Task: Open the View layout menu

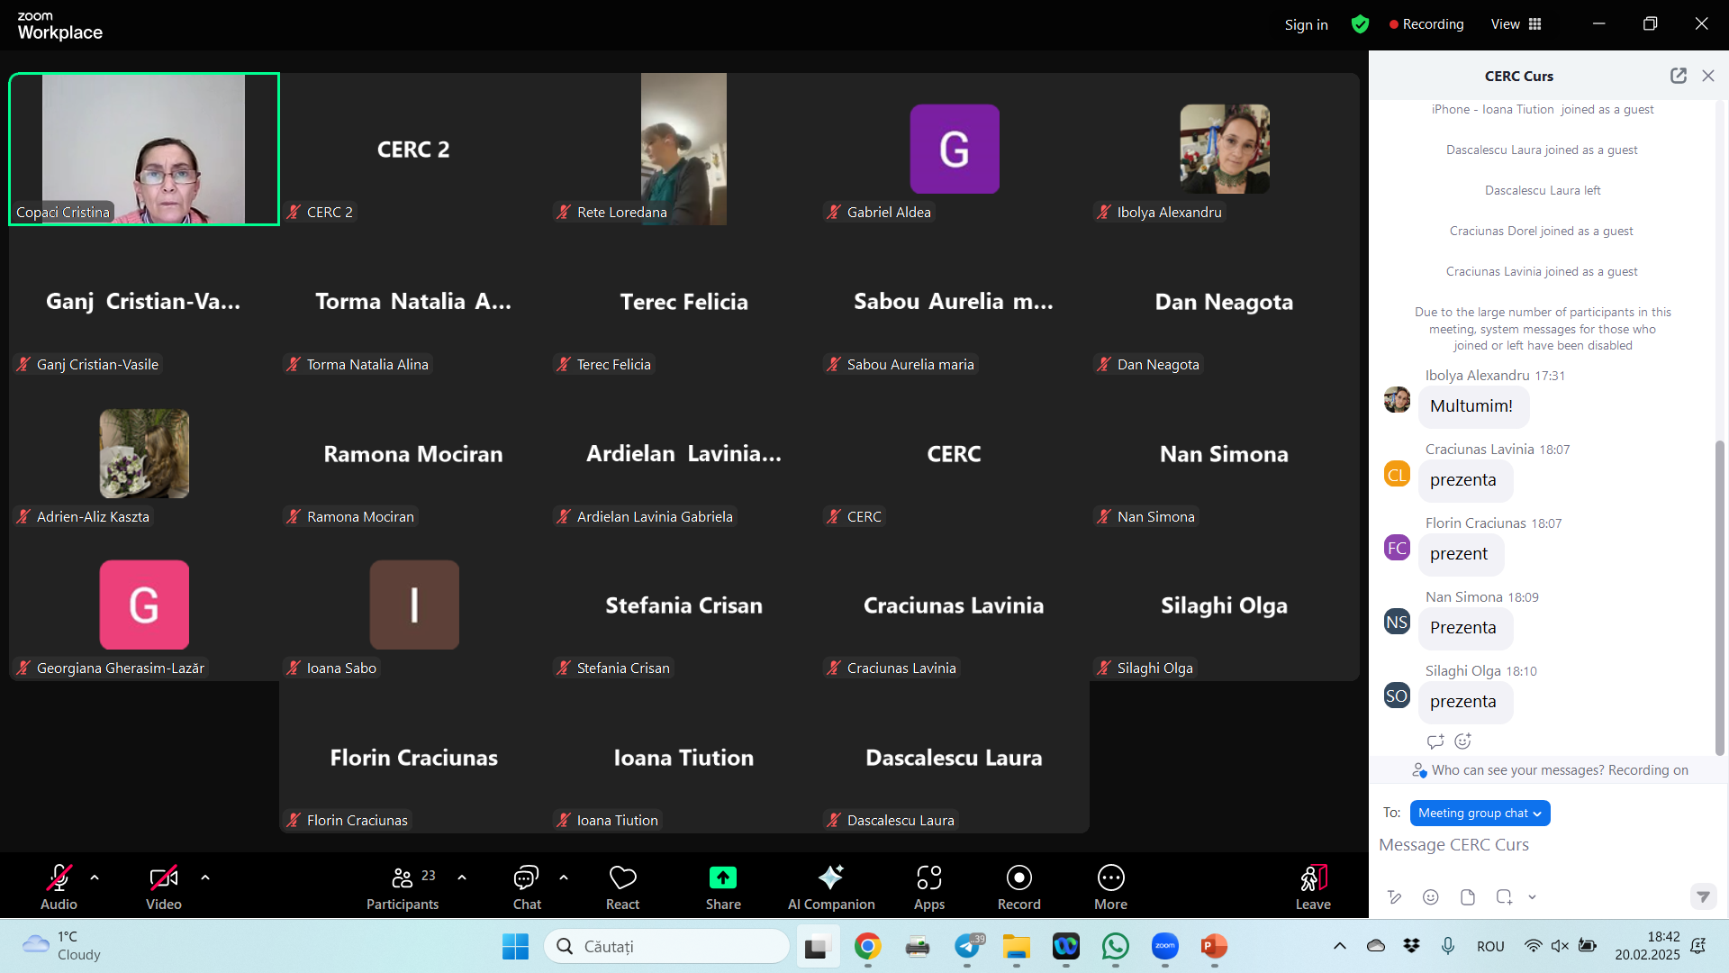Action: click(x=1516, y=24)
